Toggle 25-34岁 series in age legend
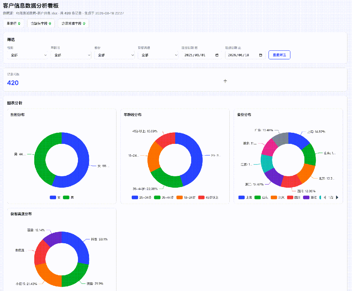The width and height of the screenshot is (352, 291). point(142,197)
